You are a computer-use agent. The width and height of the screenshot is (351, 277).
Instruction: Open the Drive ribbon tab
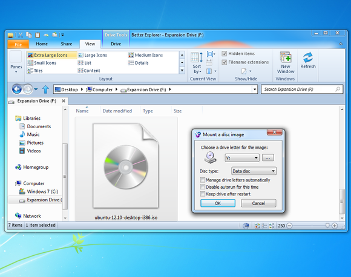point(116,44)
